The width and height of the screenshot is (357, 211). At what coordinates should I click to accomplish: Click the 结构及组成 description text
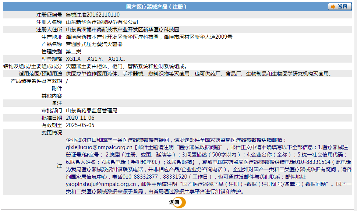tap(126, 66)
